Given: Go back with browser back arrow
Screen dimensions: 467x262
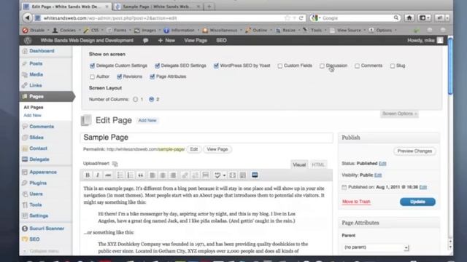Looking at the screenshot, I should tap(28, 18).
